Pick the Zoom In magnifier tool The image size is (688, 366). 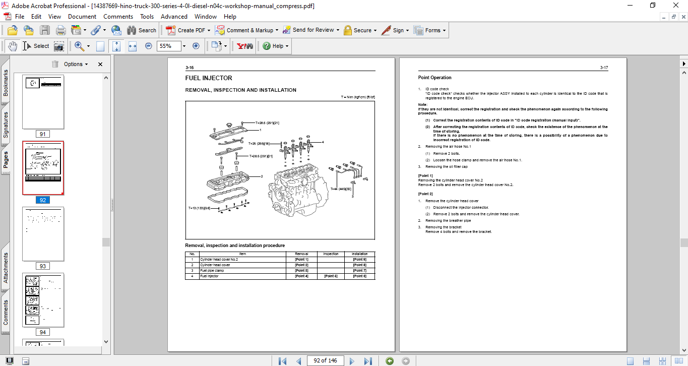click(x=79, y=46)
